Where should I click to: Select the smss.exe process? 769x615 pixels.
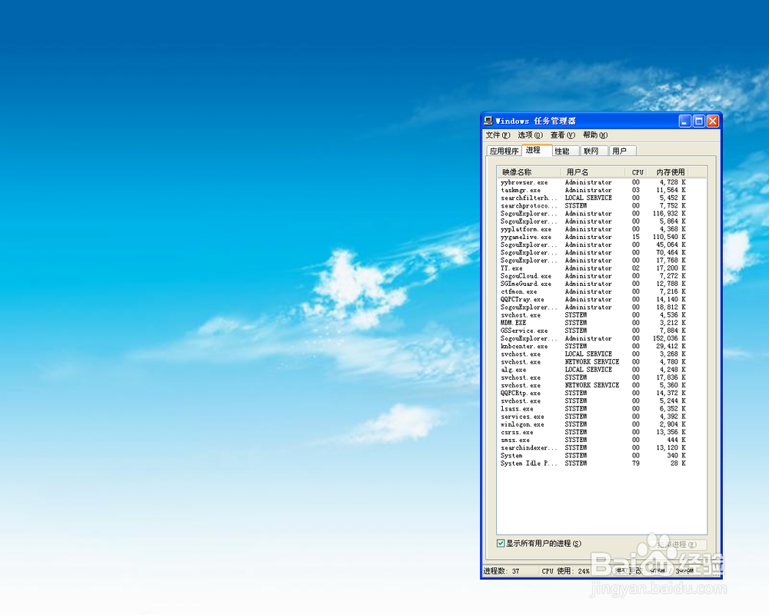click(593, 440)
